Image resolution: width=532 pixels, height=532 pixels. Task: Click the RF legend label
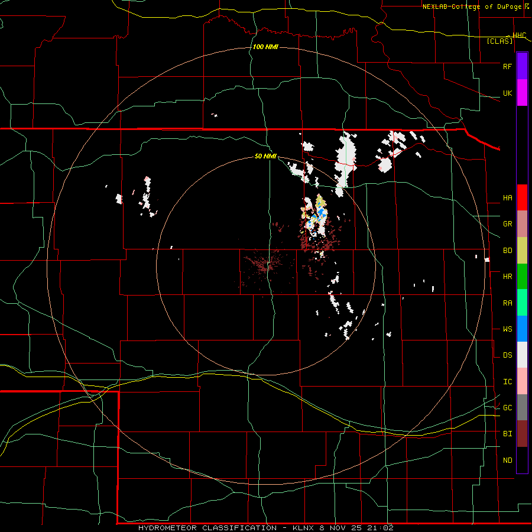(x=507, y=66)
